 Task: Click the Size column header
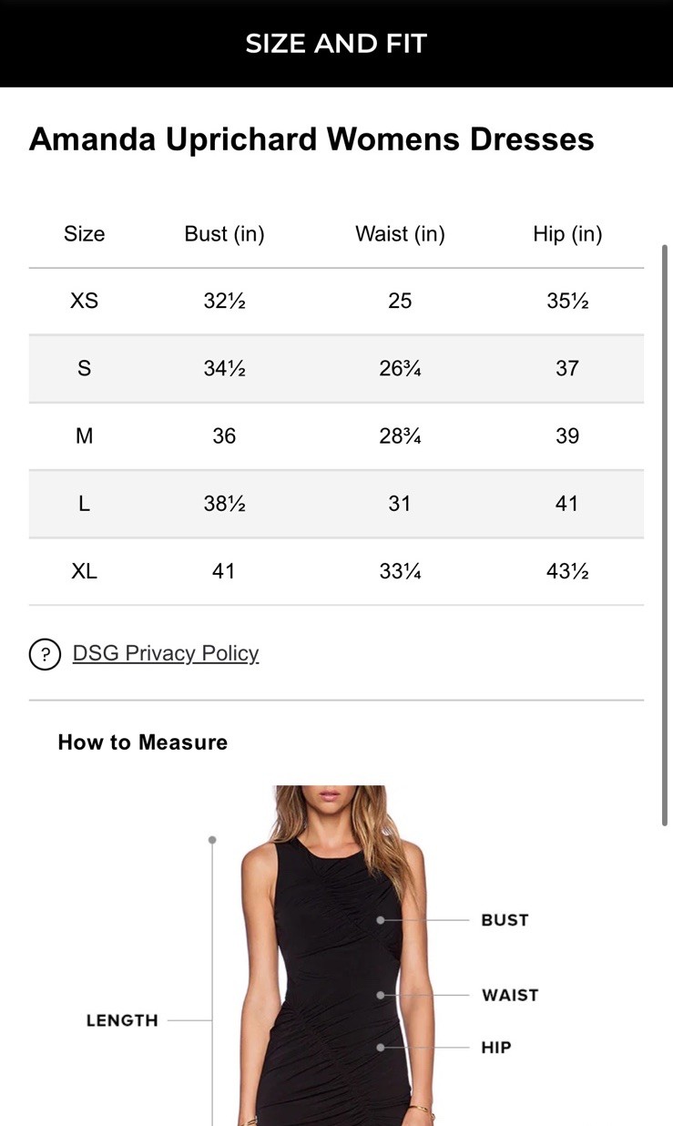coord(84,234)
